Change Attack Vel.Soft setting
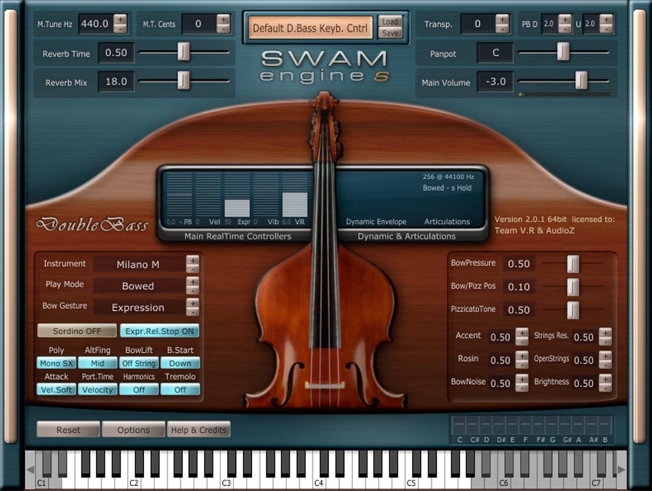 [x=57, y=389]
